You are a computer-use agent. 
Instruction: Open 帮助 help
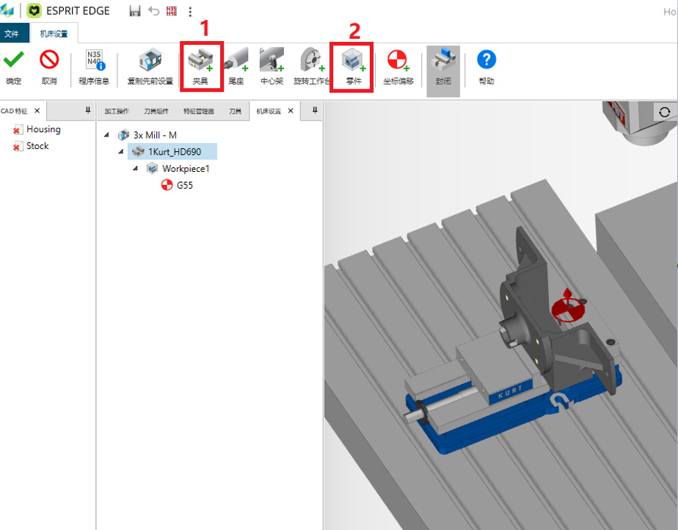click(x=486, y=67)
